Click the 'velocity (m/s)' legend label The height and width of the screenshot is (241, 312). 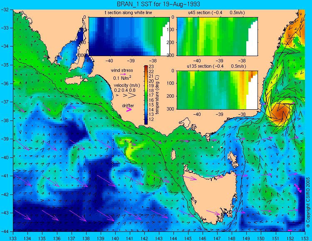pyautogui.click(x=127, y=85)
